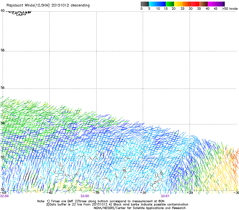
Task: Click the purple time stamp '22:59'
Action: (5, 196)
